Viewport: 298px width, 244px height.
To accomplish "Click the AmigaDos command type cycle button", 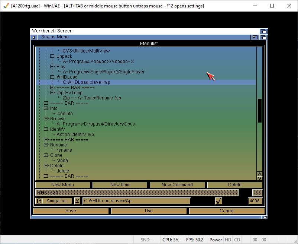I will tap(54, 201).
